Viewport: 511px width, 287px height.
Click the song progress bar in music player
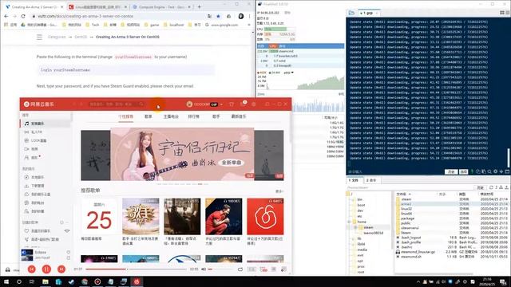click(136, 269)
